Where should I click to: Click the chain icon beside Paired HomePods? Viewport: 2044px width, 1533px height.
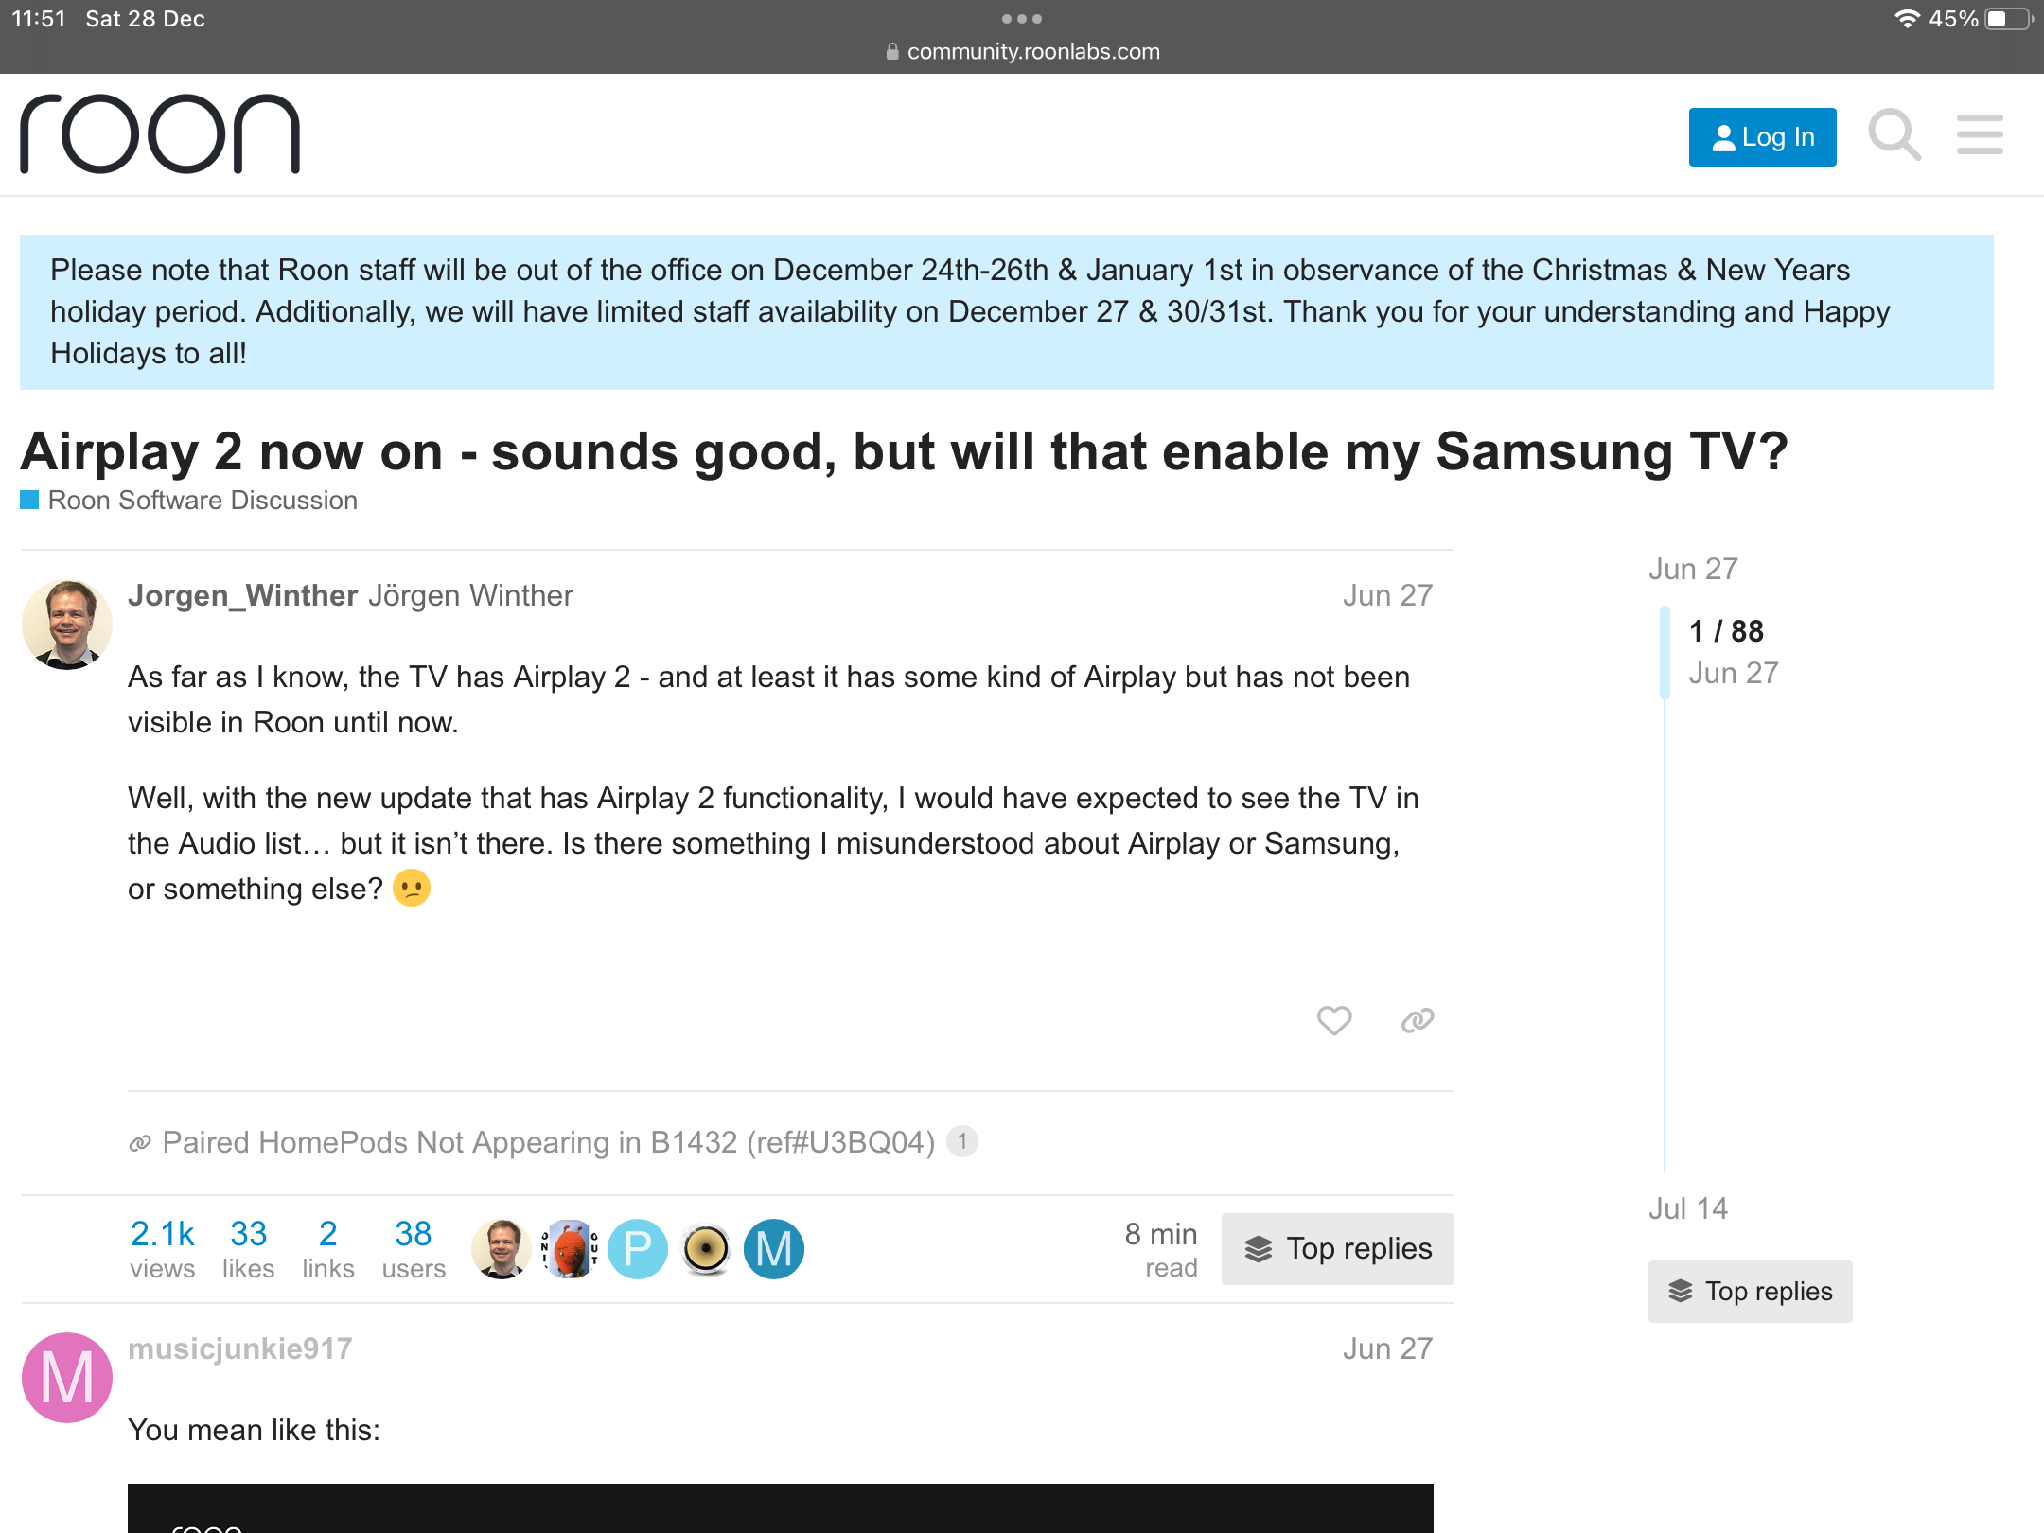click(140, 1143)
